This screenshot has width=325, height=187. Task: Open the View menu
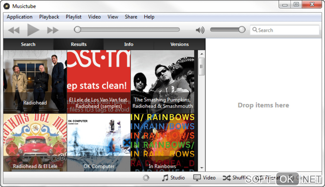pos(113,17)
